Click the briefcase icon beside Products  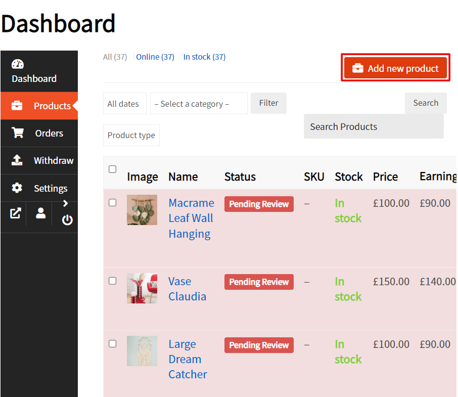tap(17, 106)
